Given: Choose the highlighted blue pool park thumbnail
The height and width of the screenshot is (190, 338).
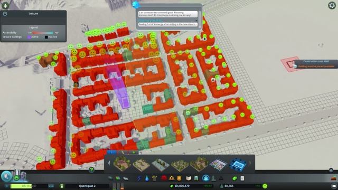Looking at the screenshot, I should click(238, 165).
